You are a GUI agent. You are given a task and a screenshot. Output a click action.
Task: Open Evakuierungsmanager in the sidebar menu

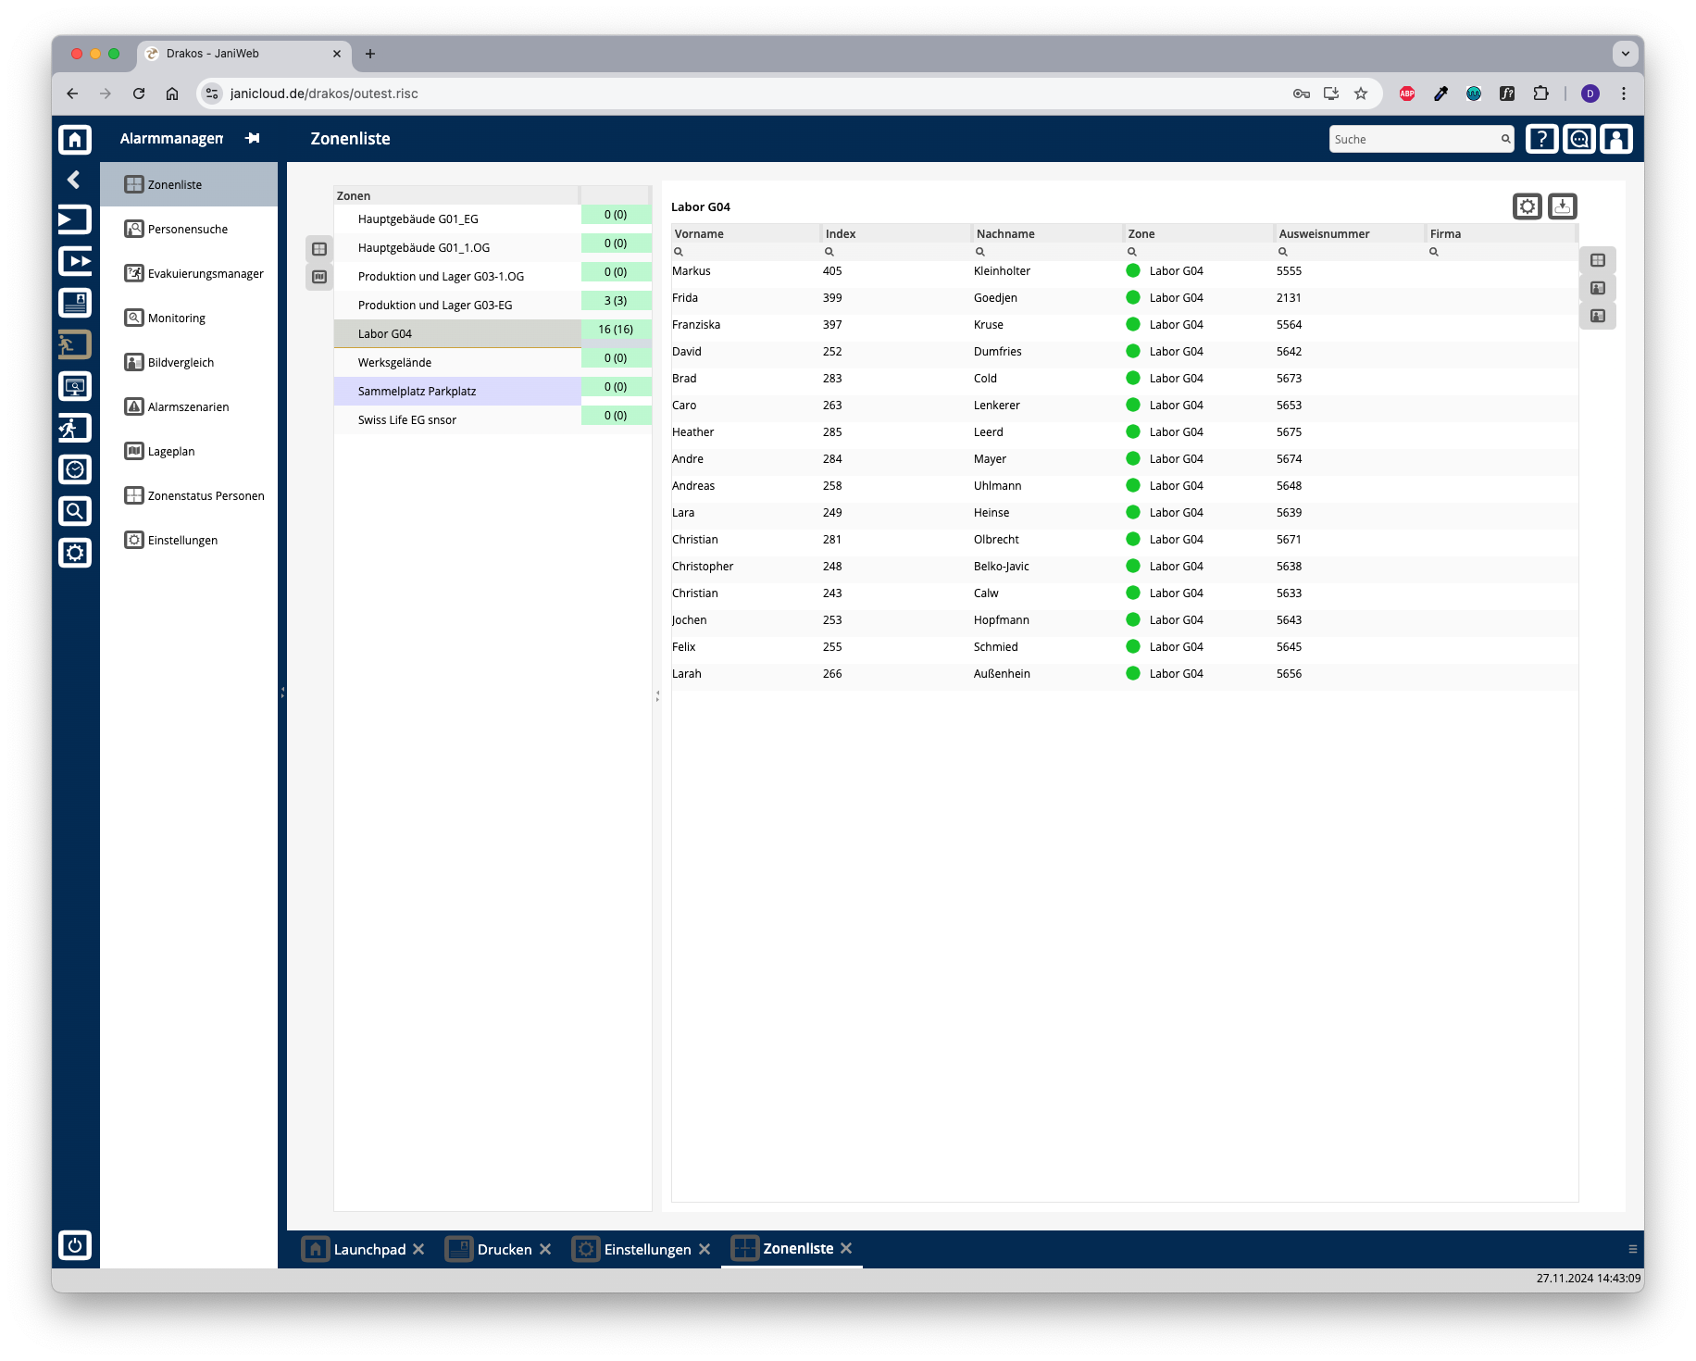(x=189, y=273)
